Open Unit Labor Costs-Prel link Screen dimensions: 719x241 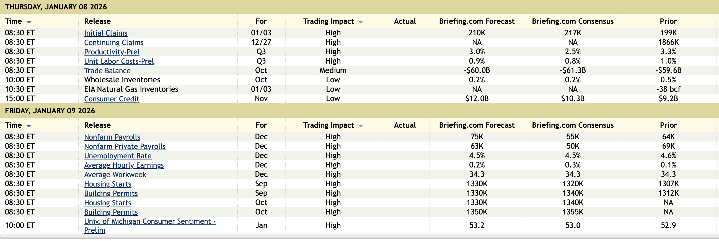[119, 61]
